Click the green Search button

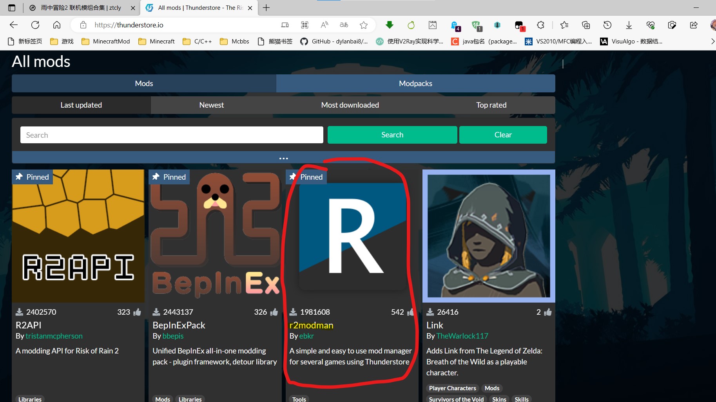[392, 135]
